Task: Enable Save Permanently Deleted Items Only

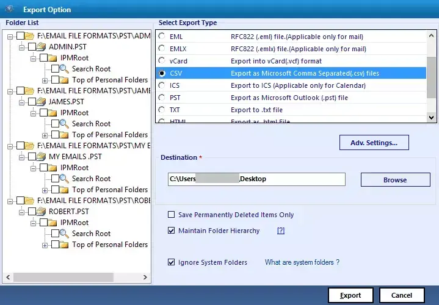Action: click(171, 215)
